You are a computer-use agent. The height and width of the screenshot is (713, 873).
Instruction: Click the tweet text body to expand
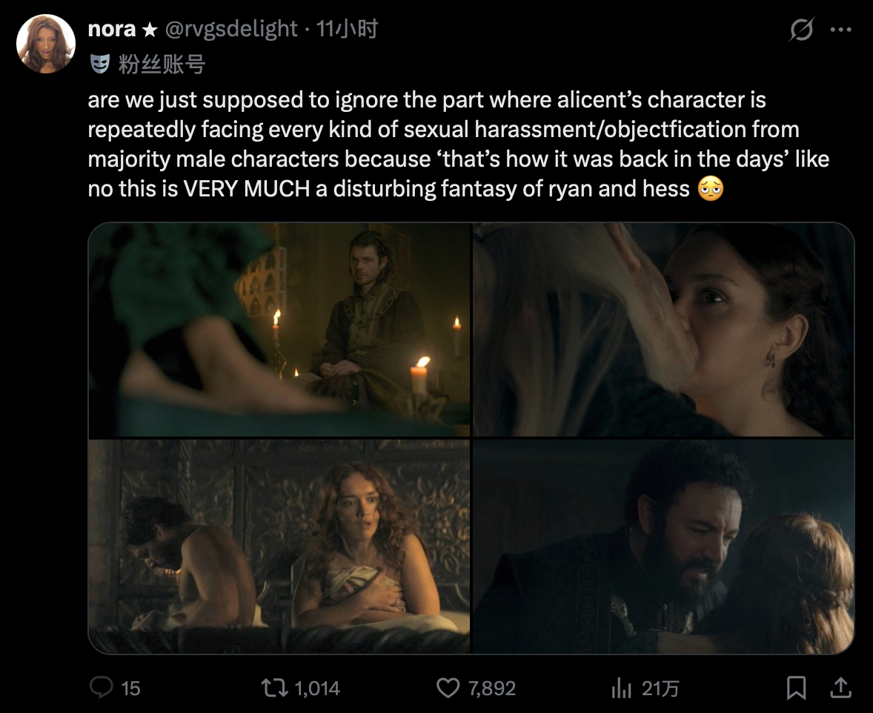(x=459, y=145)
